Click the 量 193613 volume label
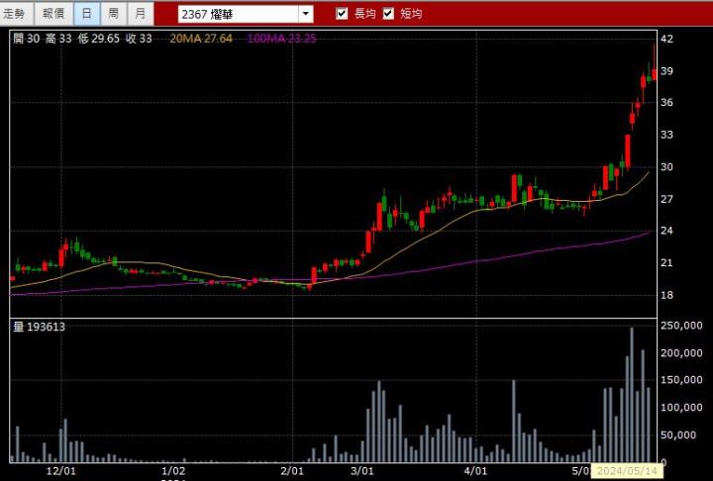 (x=40, y=326)
